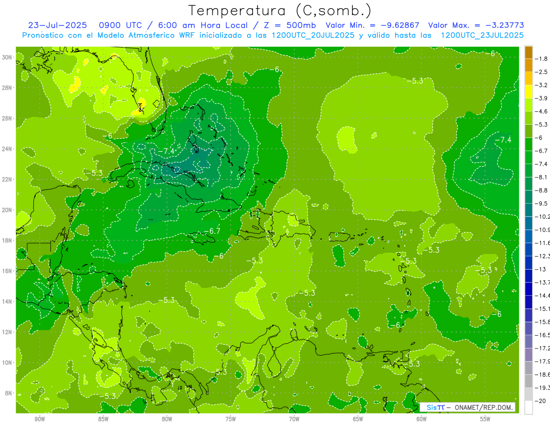Screen dimensions: 550x425
Task: Click the '10N' latitude axis label
Action: click(8, 362)
